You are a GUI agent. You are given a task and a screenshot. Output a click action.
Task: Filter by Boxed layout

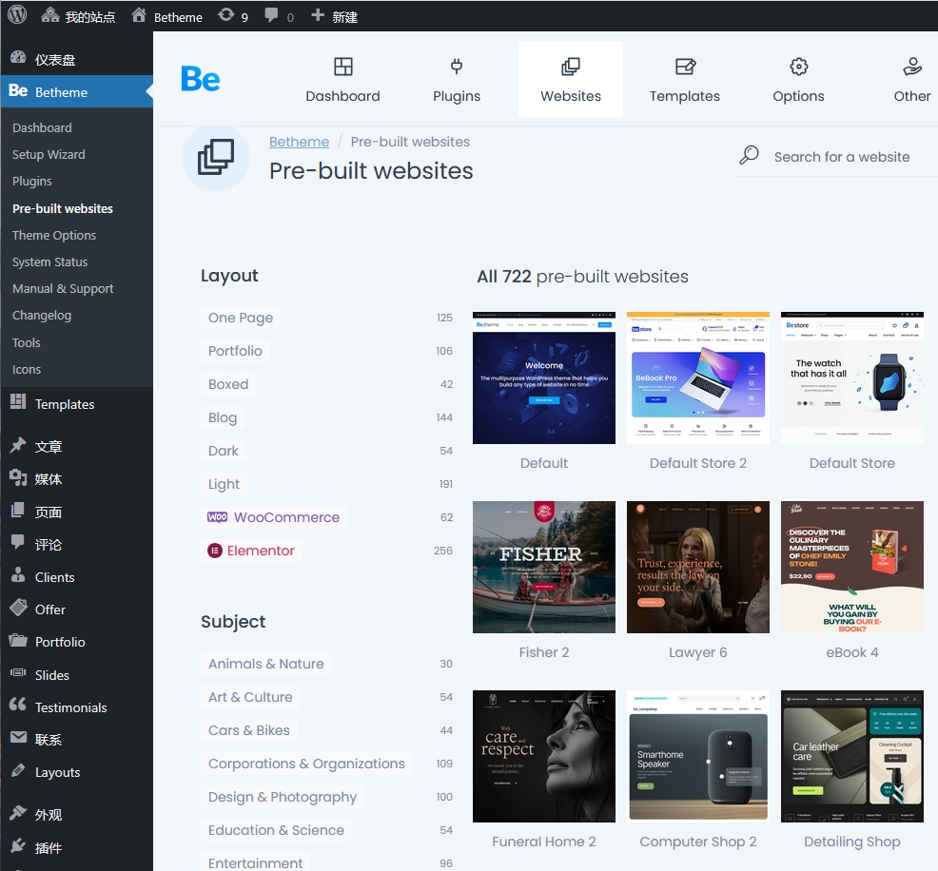228,384
